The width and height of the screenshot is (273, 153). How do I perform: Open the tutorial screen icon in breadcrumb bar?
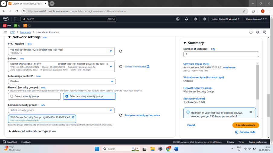(265, 32)
